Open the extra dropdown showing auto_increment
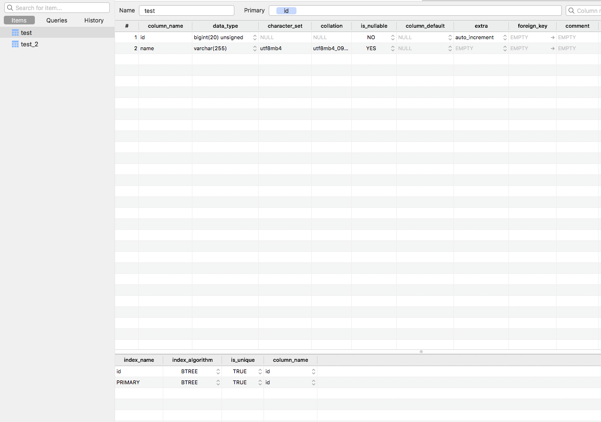This screenshot has width=601, height=422. coord(504,37)
